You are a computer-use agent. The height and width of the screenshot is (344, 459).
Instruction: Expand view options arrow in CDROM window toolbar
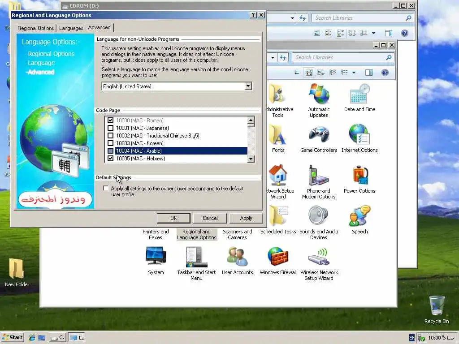pos(373,33)
